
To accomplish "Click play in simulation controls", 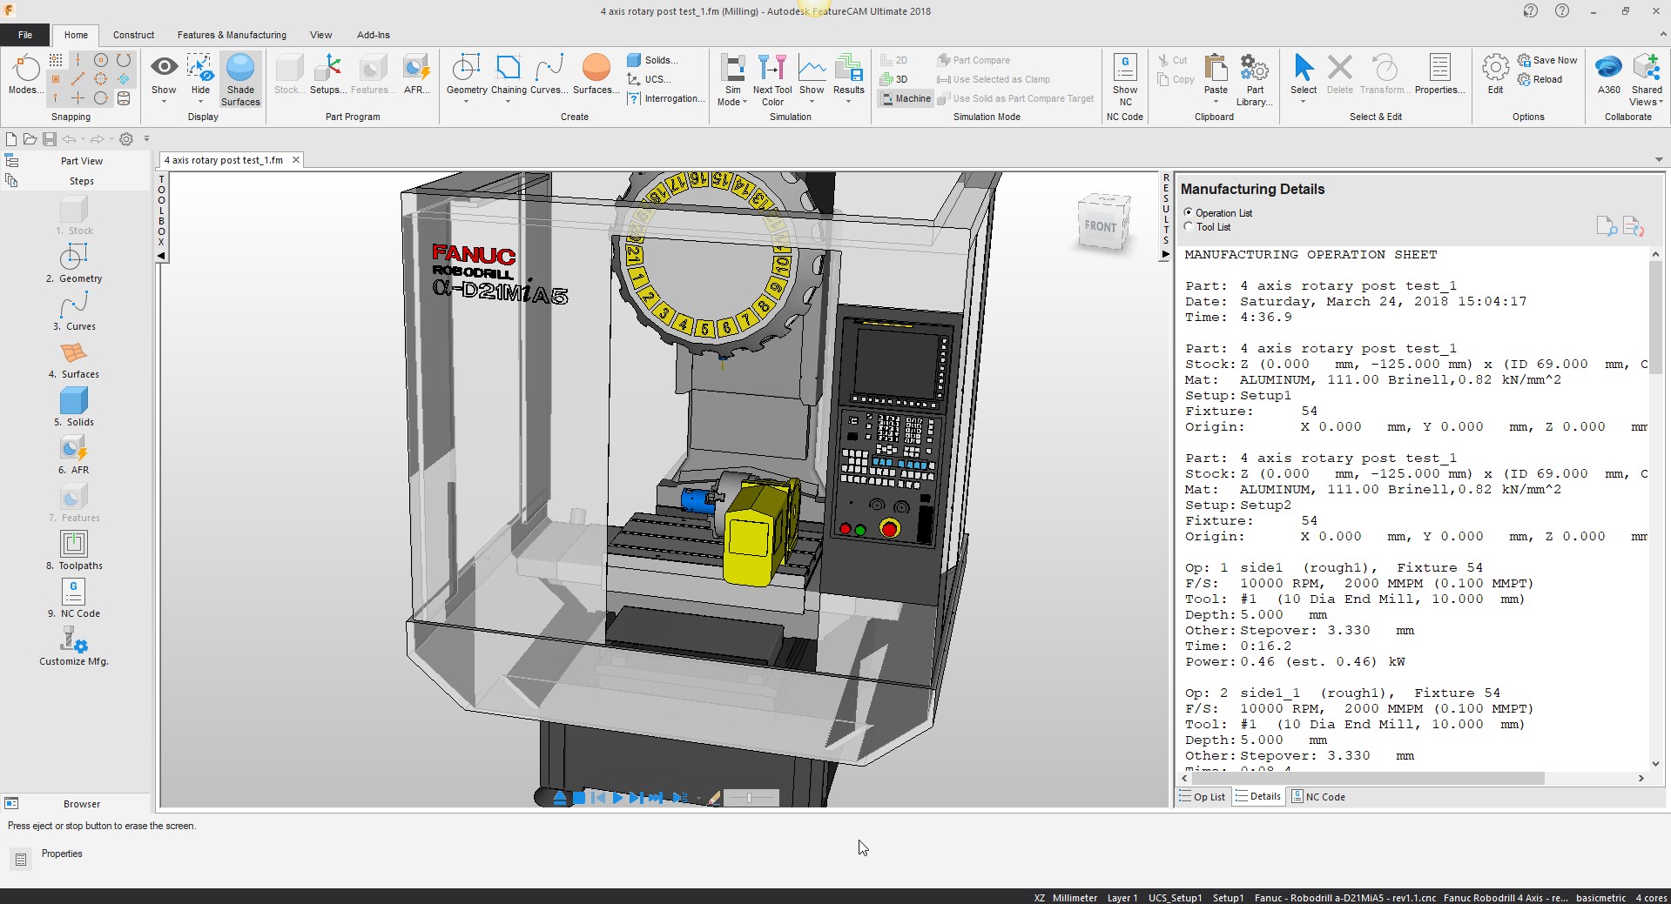I will click(x=617, y=798).
